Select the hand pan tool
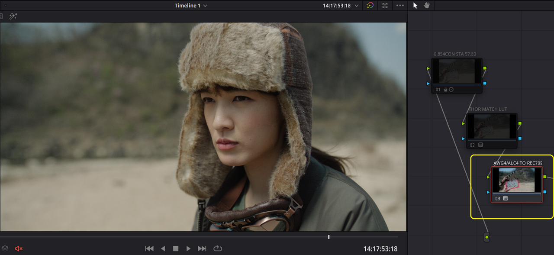Viewport: 554px width, 255px height. 427,6
